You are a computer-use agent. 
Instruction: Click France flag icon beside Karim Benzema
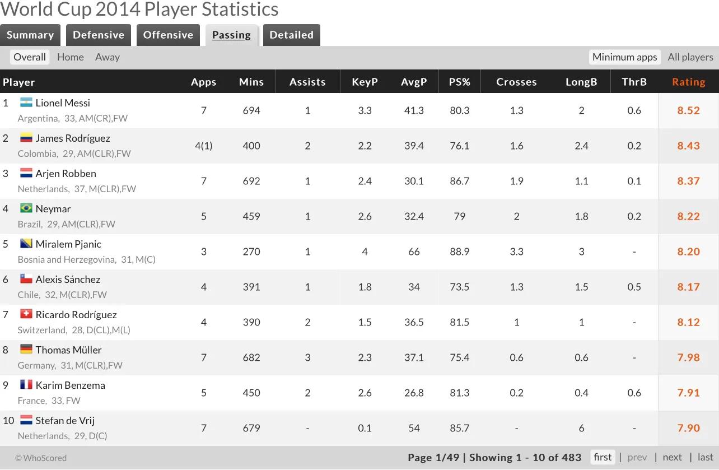coord(26,385)
